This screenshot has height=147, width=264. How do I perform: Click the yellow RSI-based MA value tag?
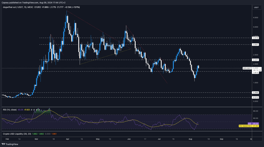256,126
